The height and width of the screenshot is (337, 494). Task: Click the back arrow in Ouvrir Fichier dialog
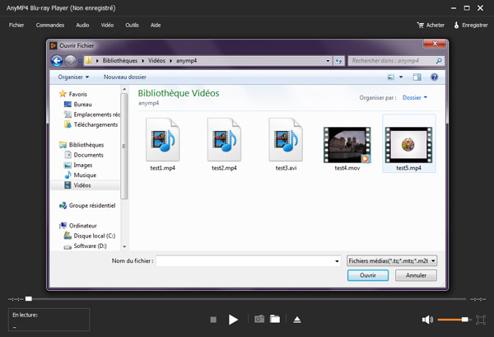(57, 60)
